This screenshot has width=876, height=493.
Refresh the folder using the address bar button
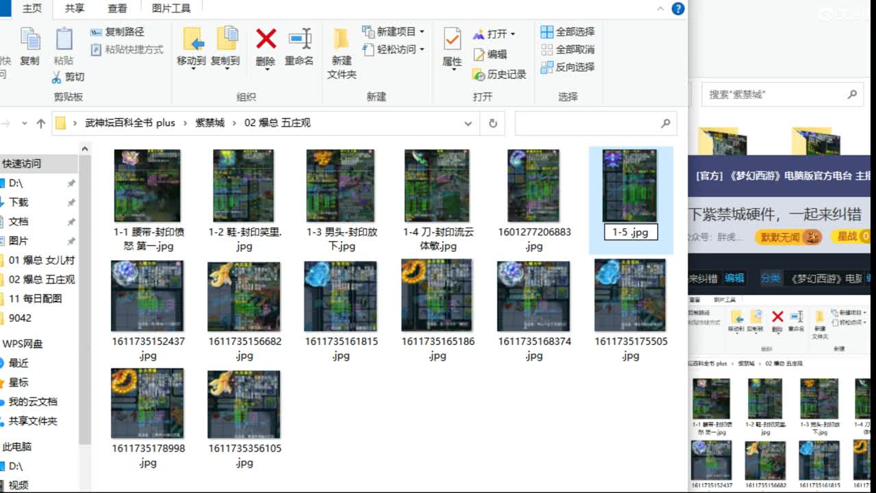click(493, 123)
